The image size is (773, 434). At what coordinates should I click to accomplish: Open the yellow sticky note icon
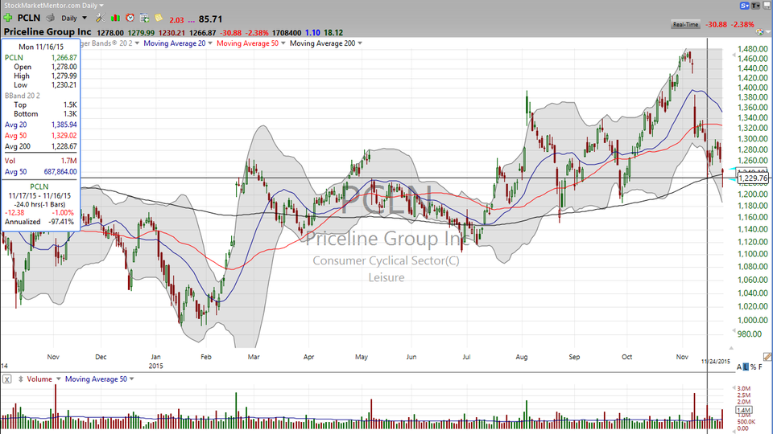[159, 18]
